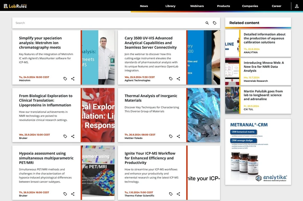Screen dimensions: 303x201
Task: Open 'Hypoxia assessment using simultaneous multiparametric PET/MRI' title
Action: [46, 158]
